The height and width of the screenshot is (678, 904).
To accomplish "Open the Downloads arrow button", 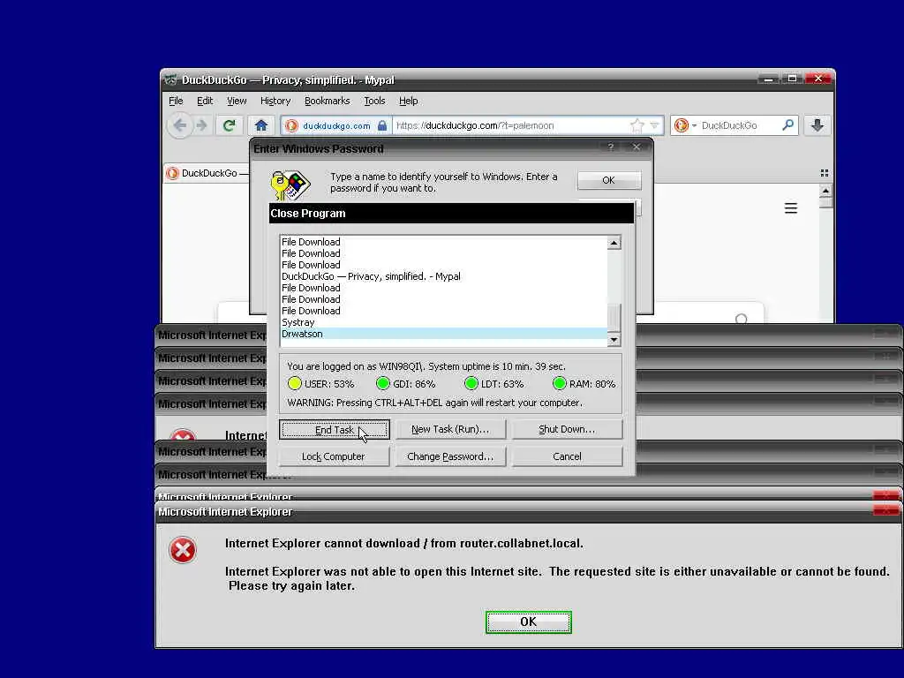I will pyautogui.click(x=817, y=125).
